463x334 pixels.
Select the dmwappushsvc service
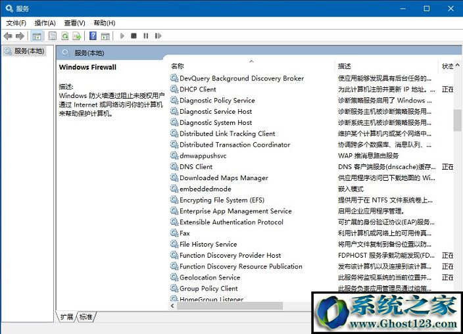pos(203,156)
